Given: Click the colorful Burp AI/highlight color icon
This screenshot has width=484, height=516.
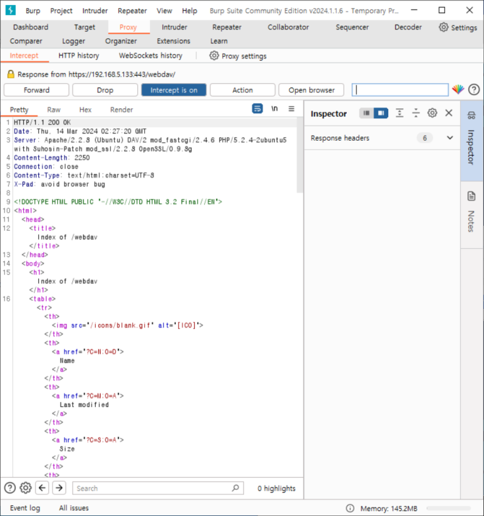Looking at the screenshot, I should click(x=458, y=89).
